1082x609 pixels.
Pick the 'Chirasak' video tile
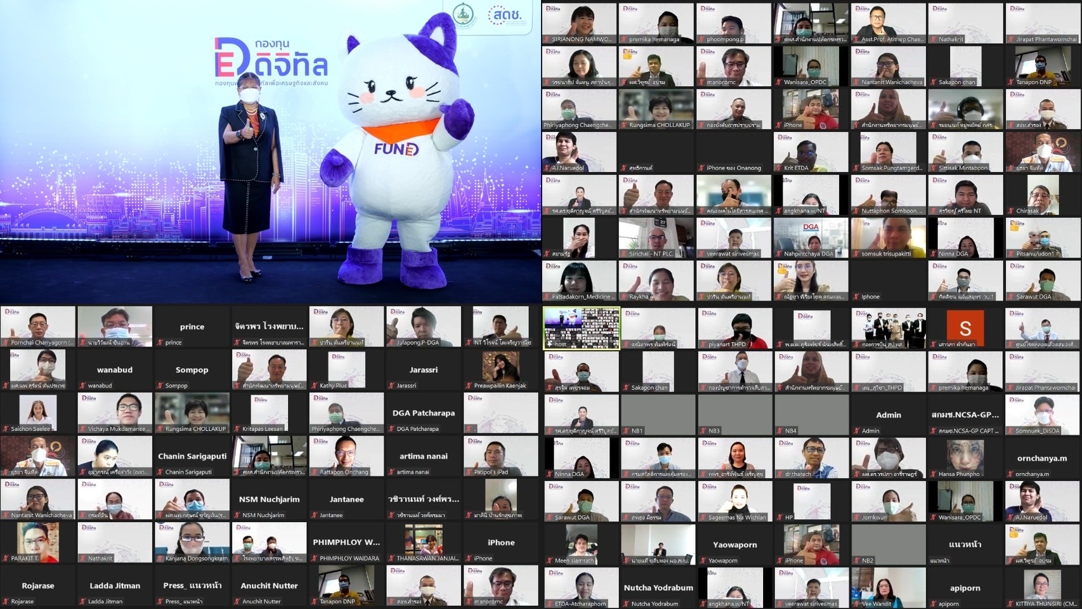[1043, 195]
